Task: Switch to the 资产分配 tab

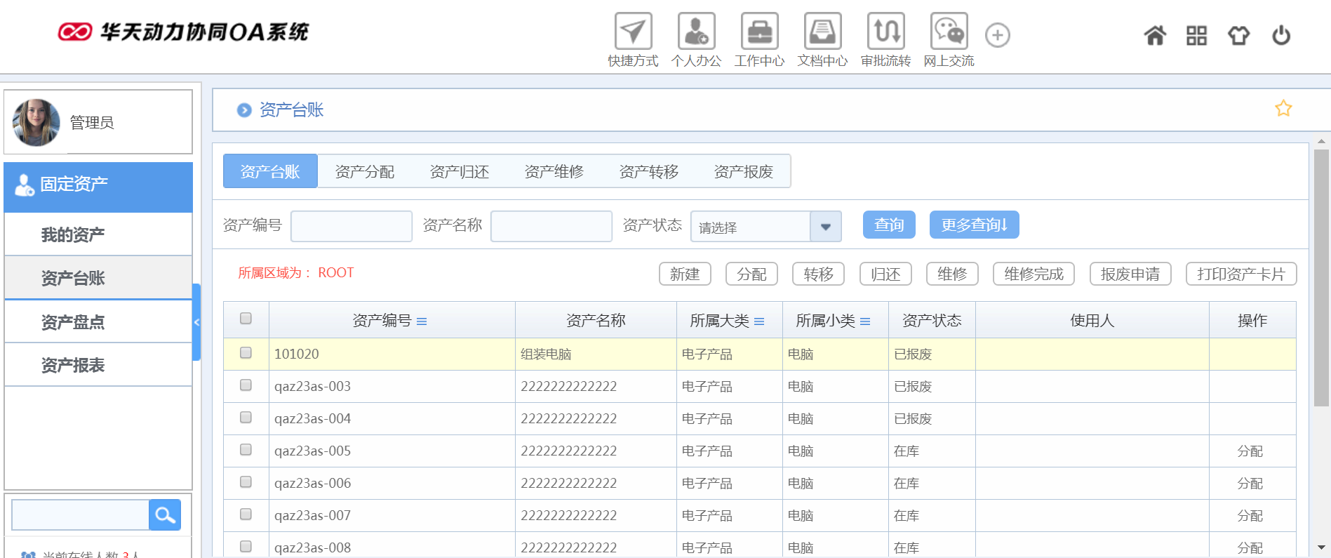Action: 364,172
